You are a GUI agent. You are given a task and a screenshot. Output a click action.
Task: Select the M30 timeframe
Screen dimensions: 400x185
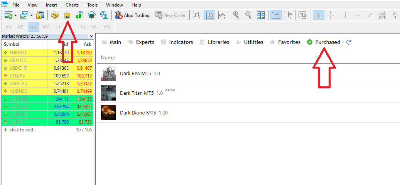pyautogui.click(x=46, y=27)
